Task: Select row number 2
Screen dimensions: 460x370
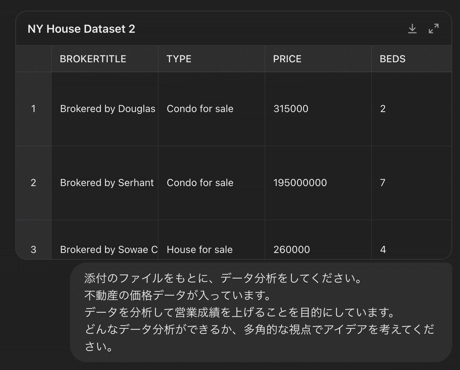Action: [33, 183]
